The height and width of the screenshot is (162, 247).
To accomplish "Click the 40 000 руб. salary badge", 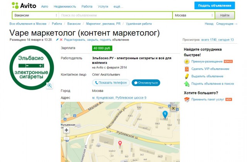I will 102,48.
